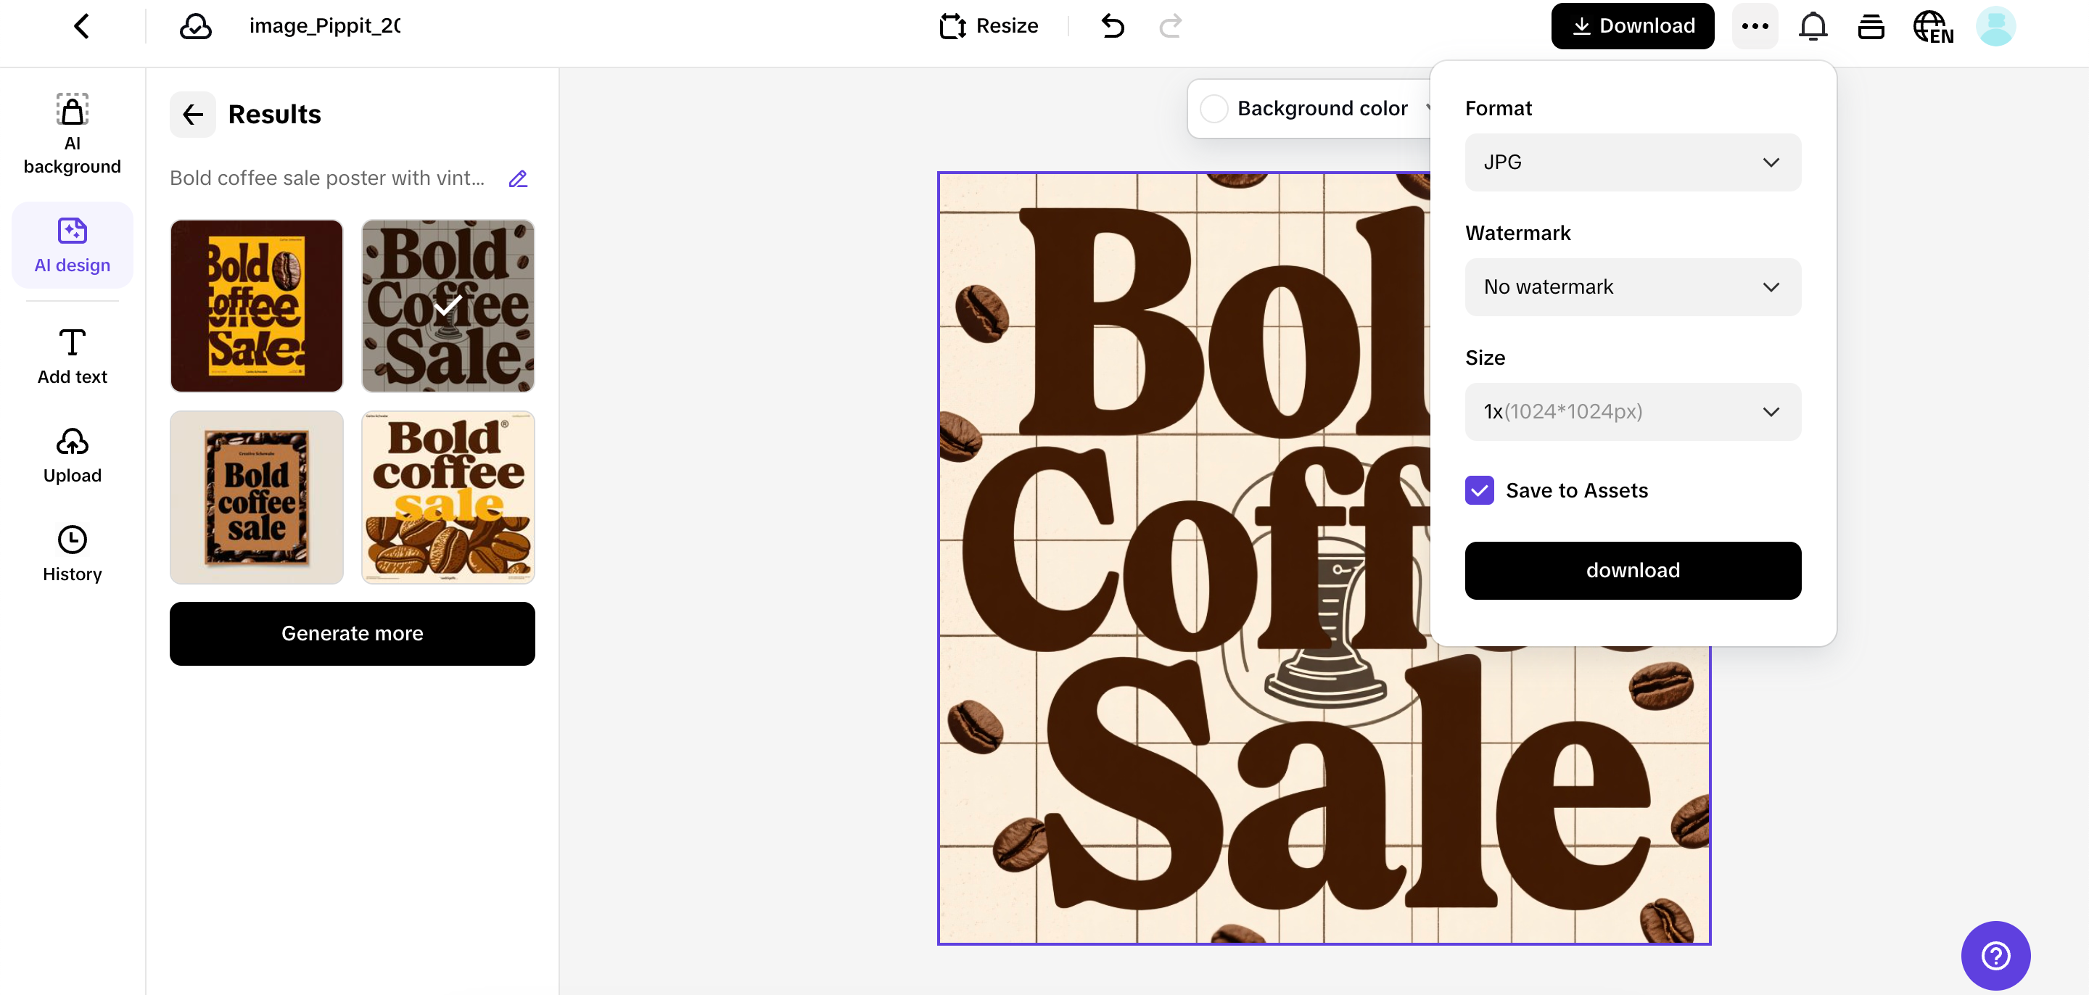The image size is (2089, 995).
Task: Open the No watermark dropdown
Action: [x=1633, y=287]
